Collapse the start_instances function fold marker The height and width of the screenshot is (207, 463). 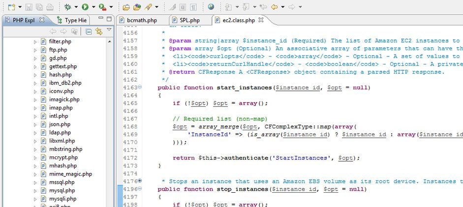140,87
